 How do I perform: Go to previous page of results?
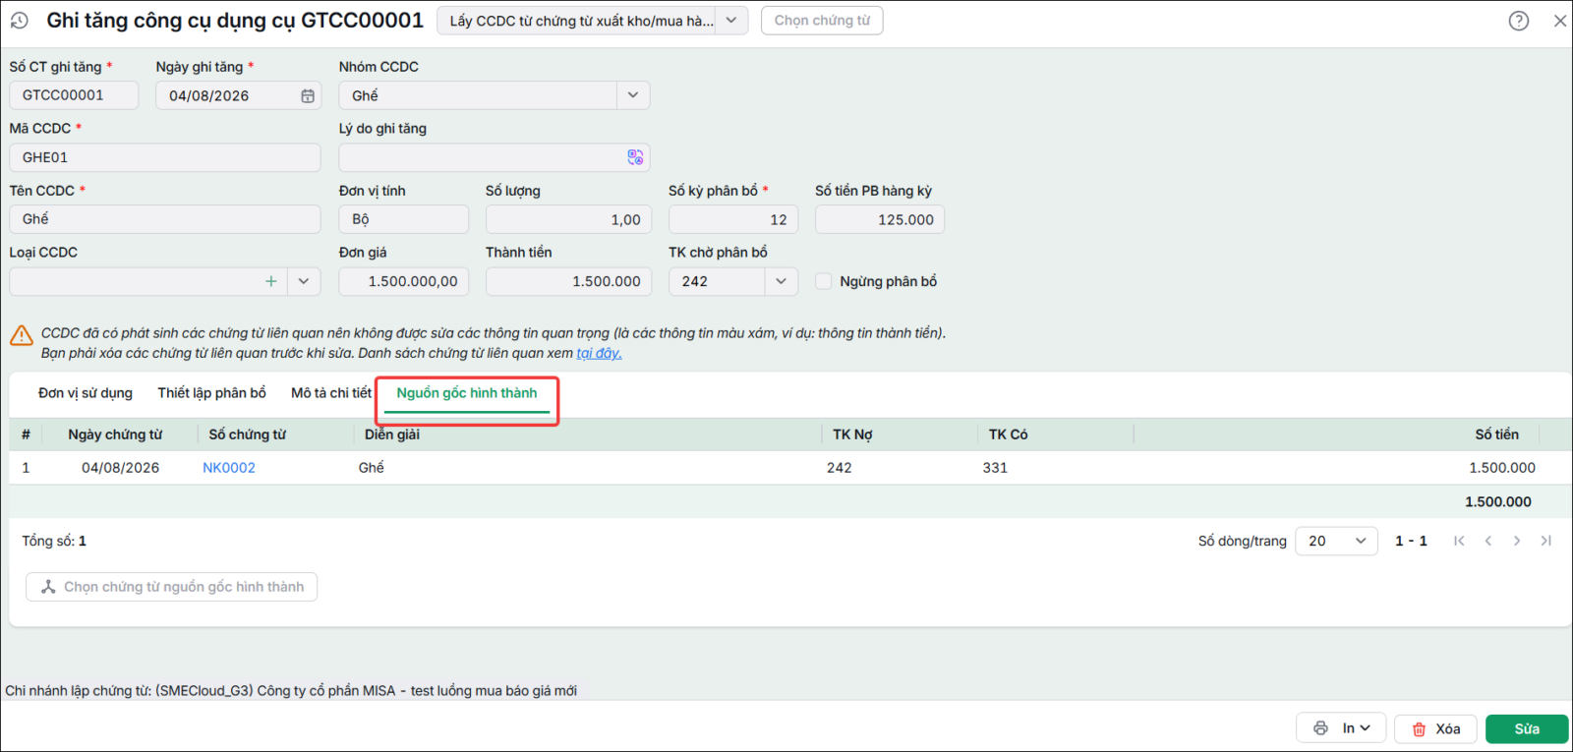tap(1488, 541)
